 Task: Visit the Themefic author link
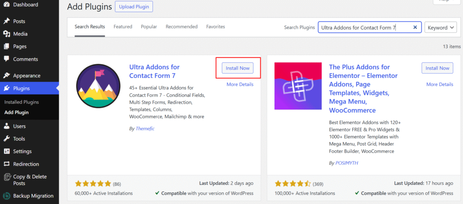click(145, 129)
